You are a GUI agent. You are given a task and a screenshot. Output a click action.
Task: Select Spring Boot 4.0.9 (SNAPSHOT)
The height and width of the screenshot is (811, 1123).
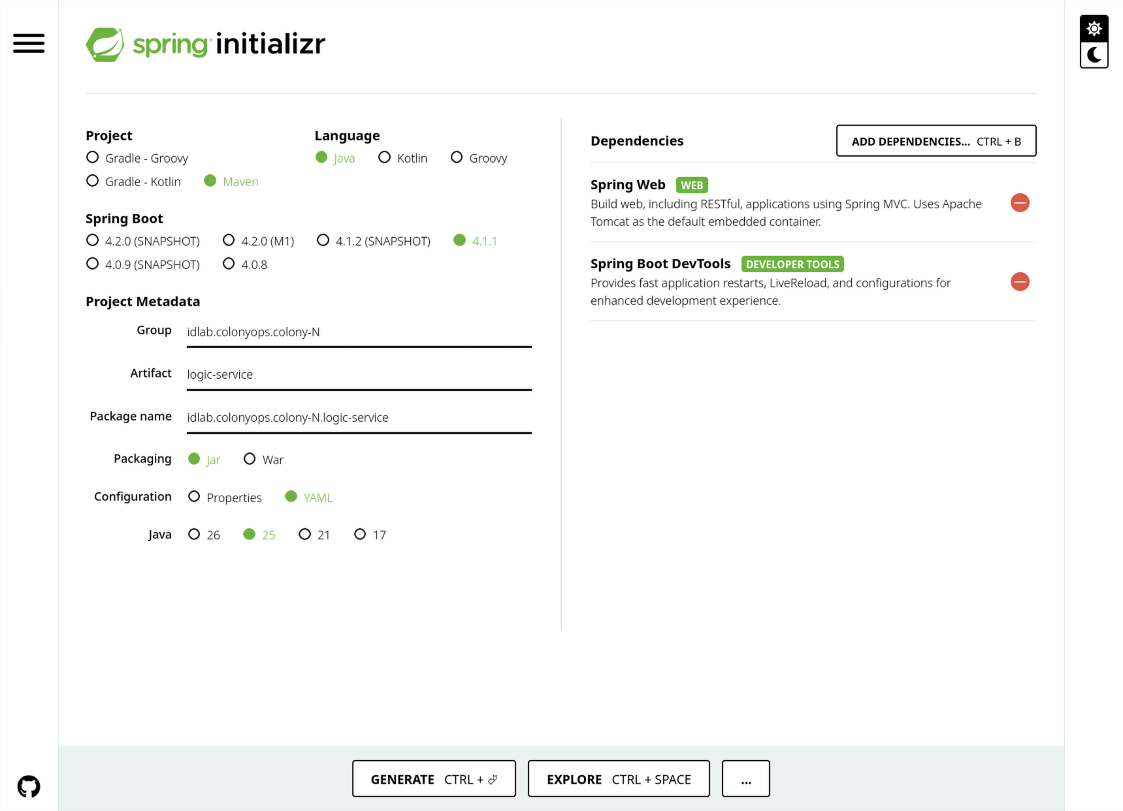pos(143,264)
